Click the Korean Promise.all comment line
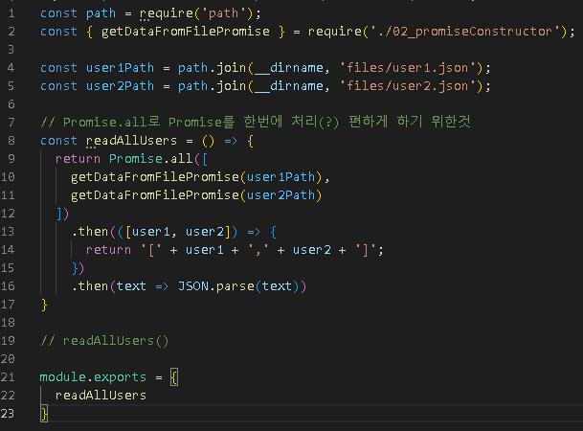Image resolution: width=583 pixels, height=431 pixels. tap(256, 122)
